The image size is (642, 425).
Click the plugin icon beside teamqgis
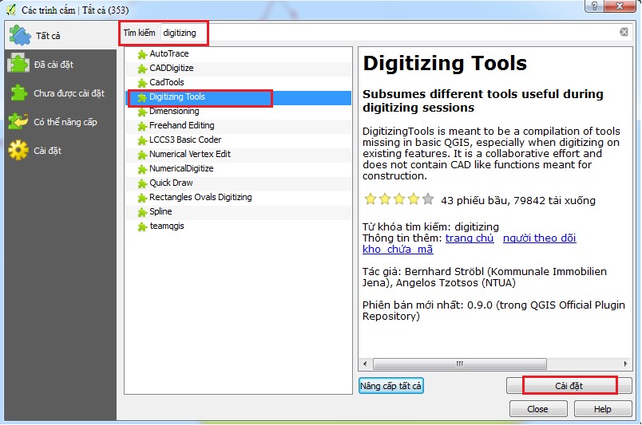(x=142, y=226)
